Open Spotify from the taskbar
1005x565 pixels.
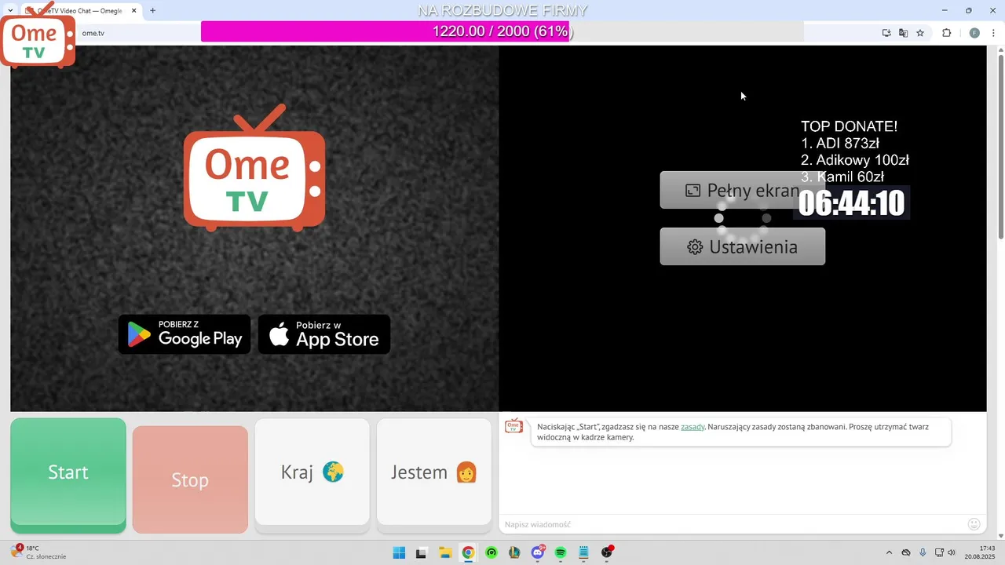pos(561,552)
